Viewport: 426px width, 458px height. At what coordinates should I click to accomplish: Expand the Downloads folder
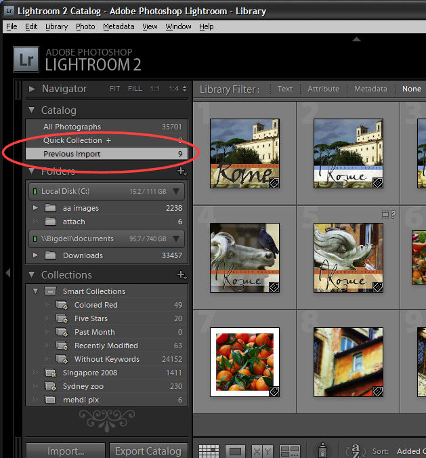pyautogui.click(x=35, y=255)
